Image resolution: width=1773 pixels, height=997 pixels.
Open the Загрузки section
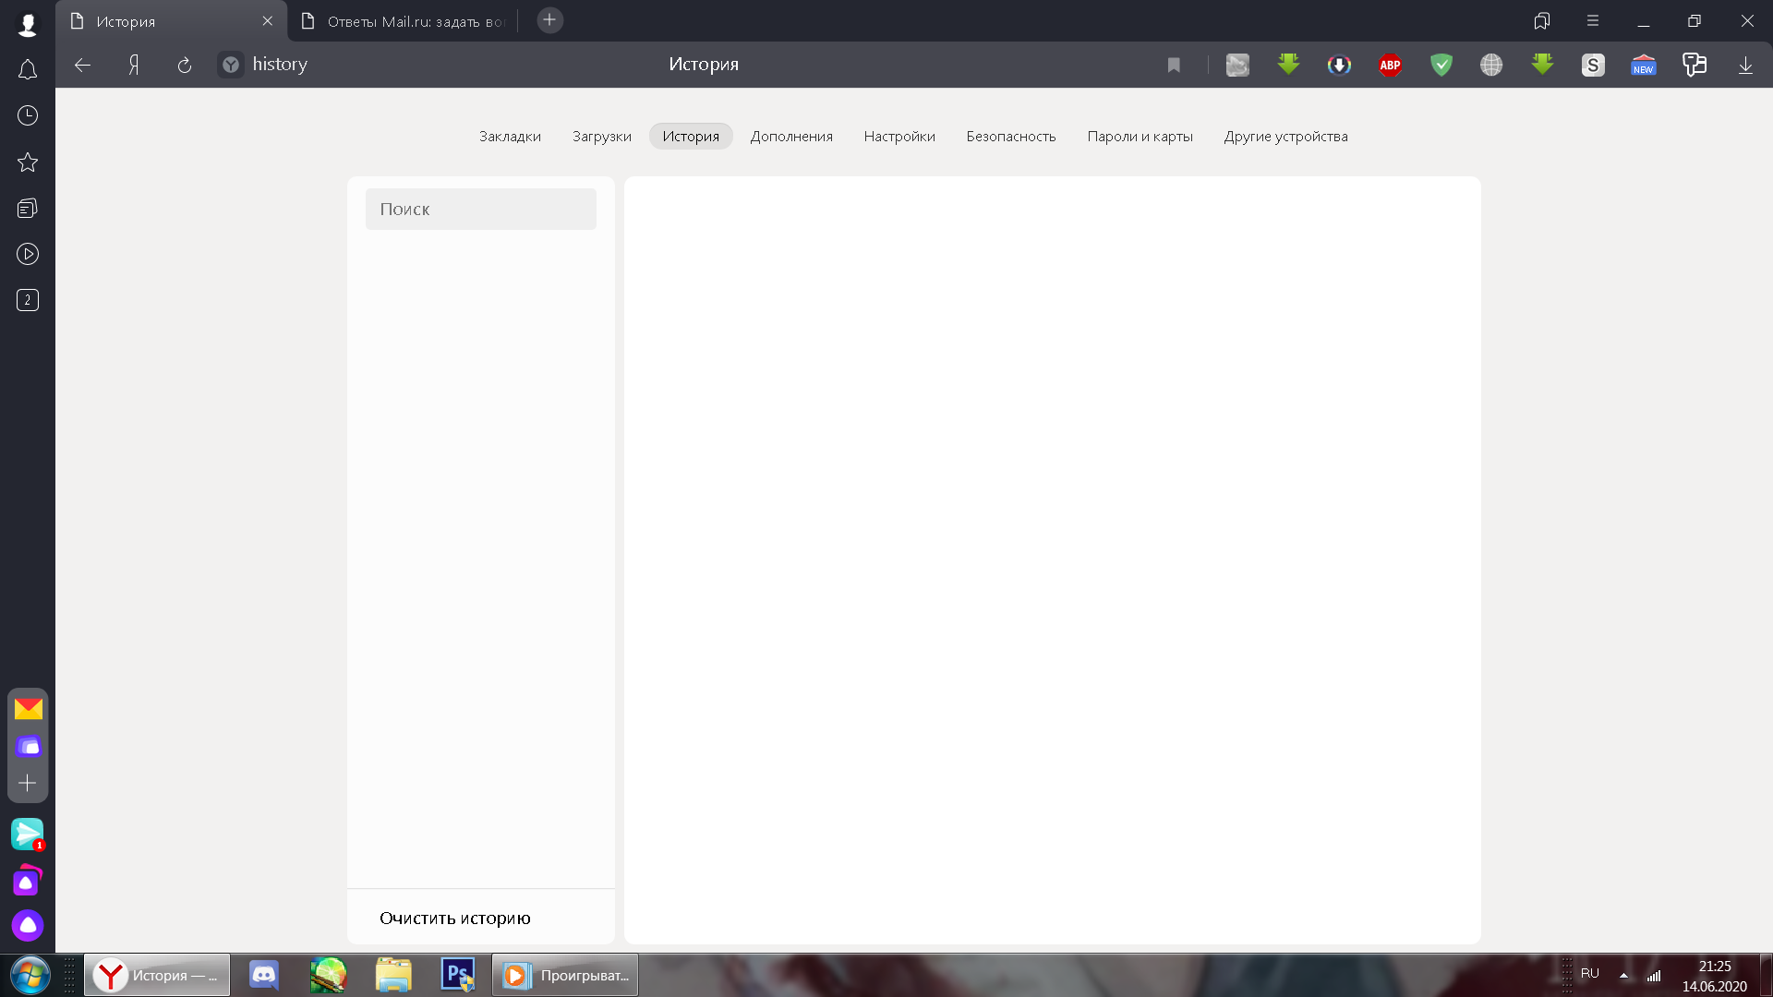(602, 136)
